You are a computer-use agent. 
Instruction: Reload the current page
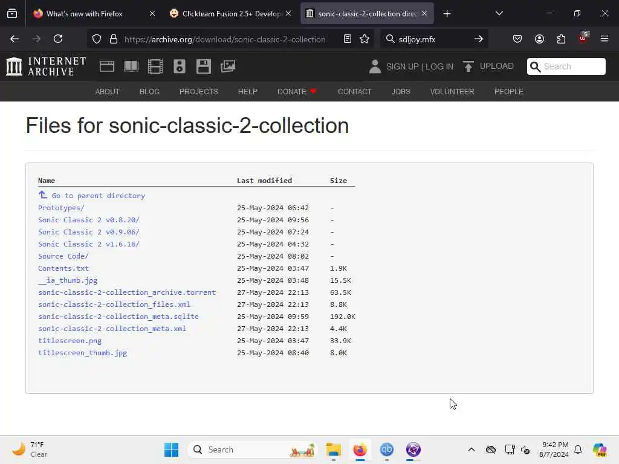(58, 39)
